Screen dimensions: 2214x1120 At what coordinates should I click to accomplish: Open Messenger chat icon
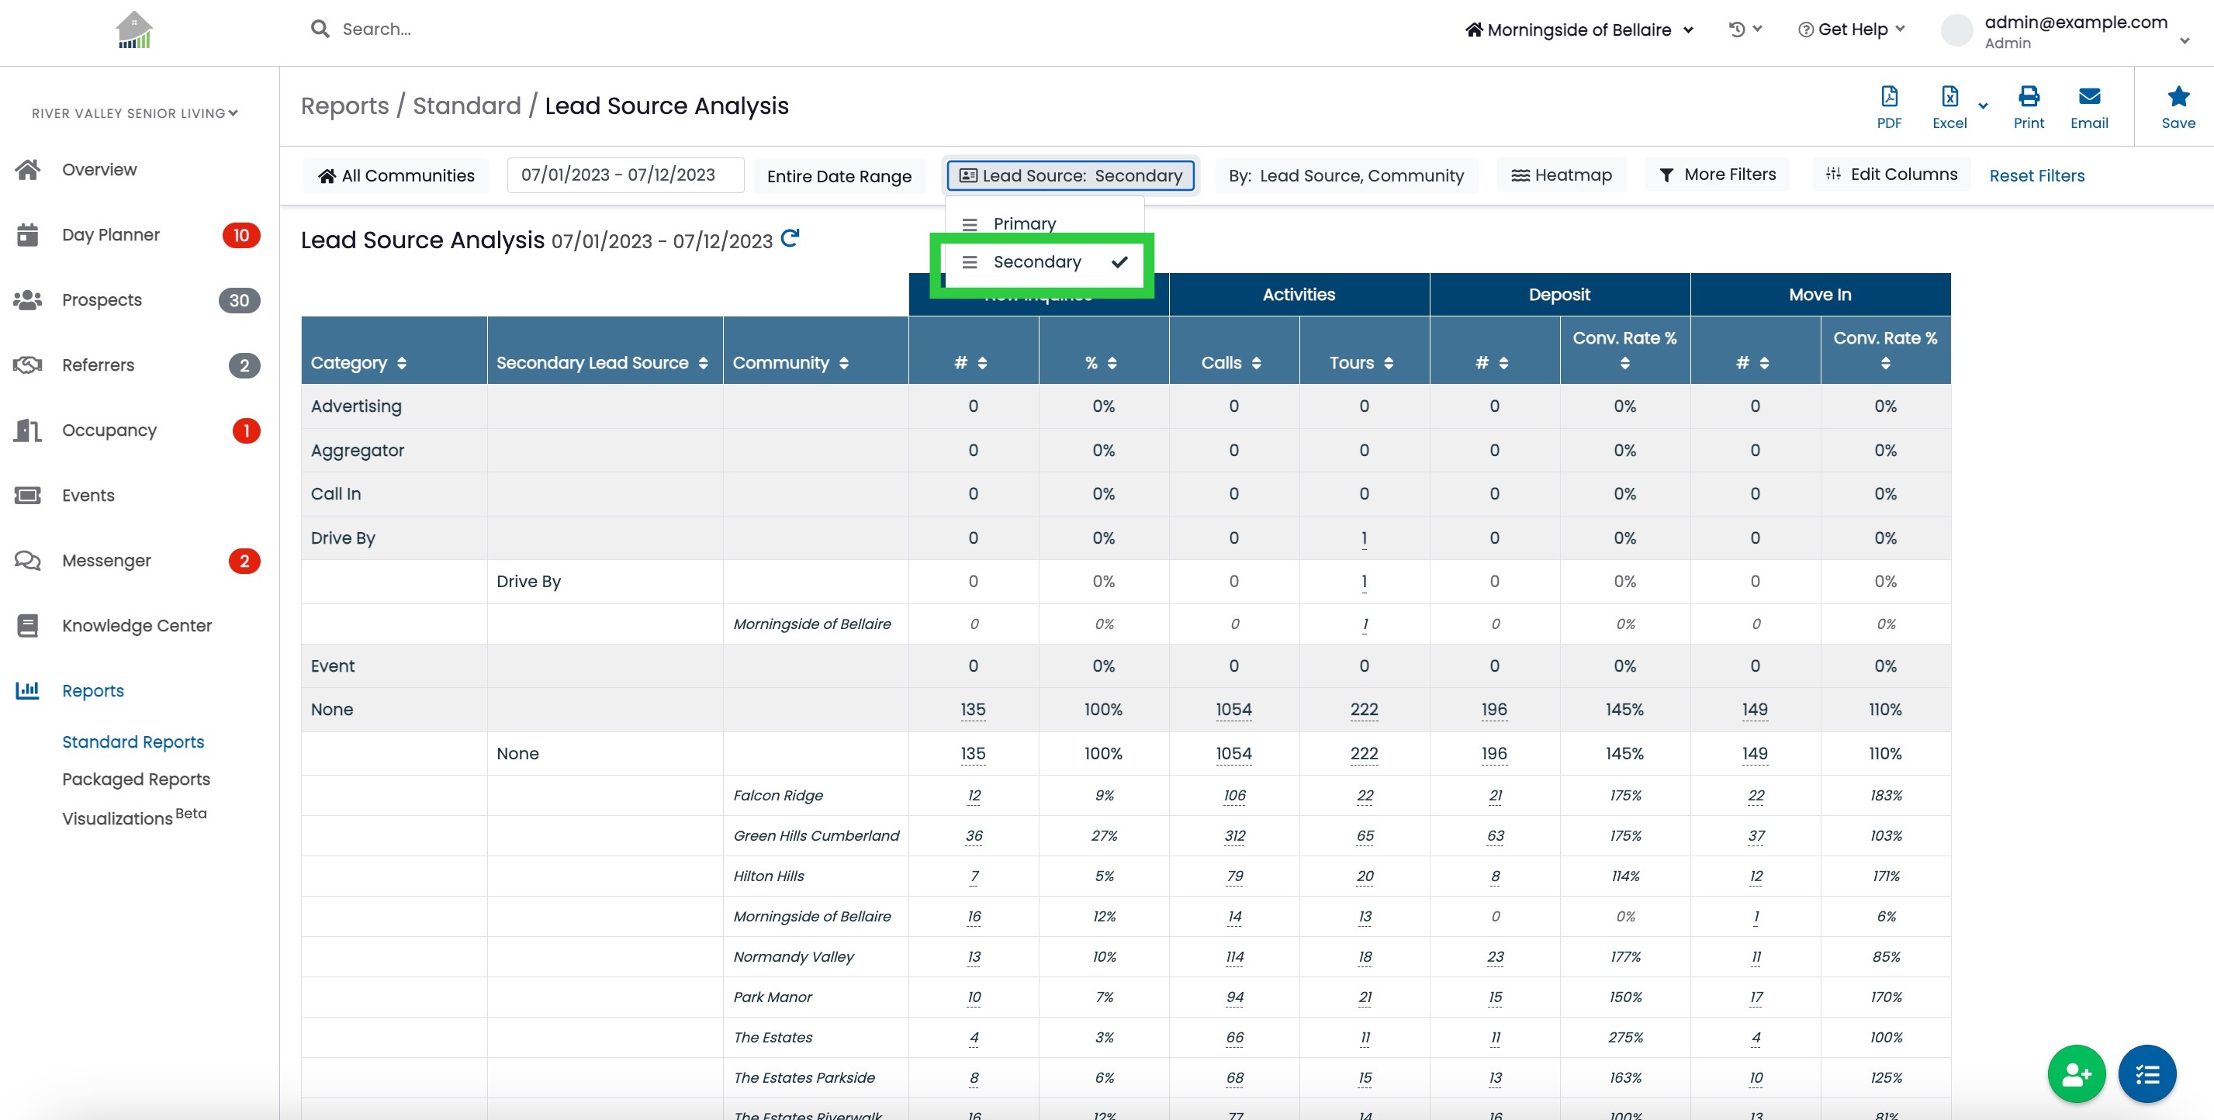(27, 561)
